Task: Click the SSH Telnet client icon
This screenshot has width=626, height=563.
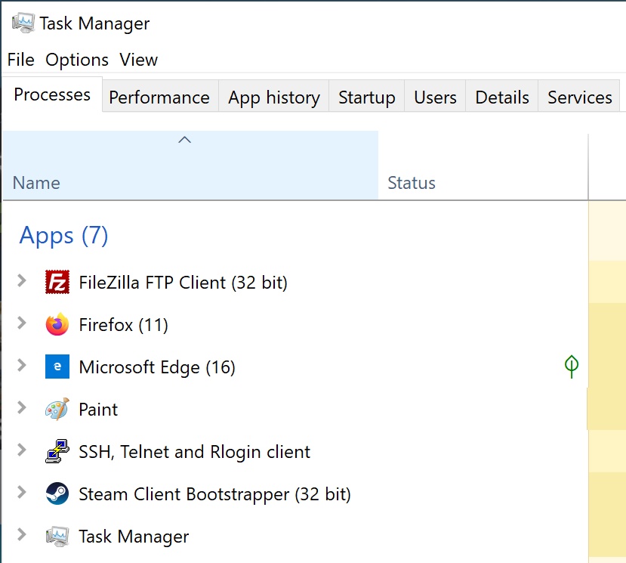Action: click(x=57, y=451)
